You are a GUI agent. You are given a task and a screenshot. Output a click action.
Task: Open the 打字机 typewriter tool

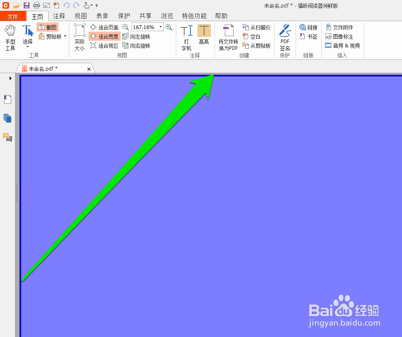click(x=186, y=37)
